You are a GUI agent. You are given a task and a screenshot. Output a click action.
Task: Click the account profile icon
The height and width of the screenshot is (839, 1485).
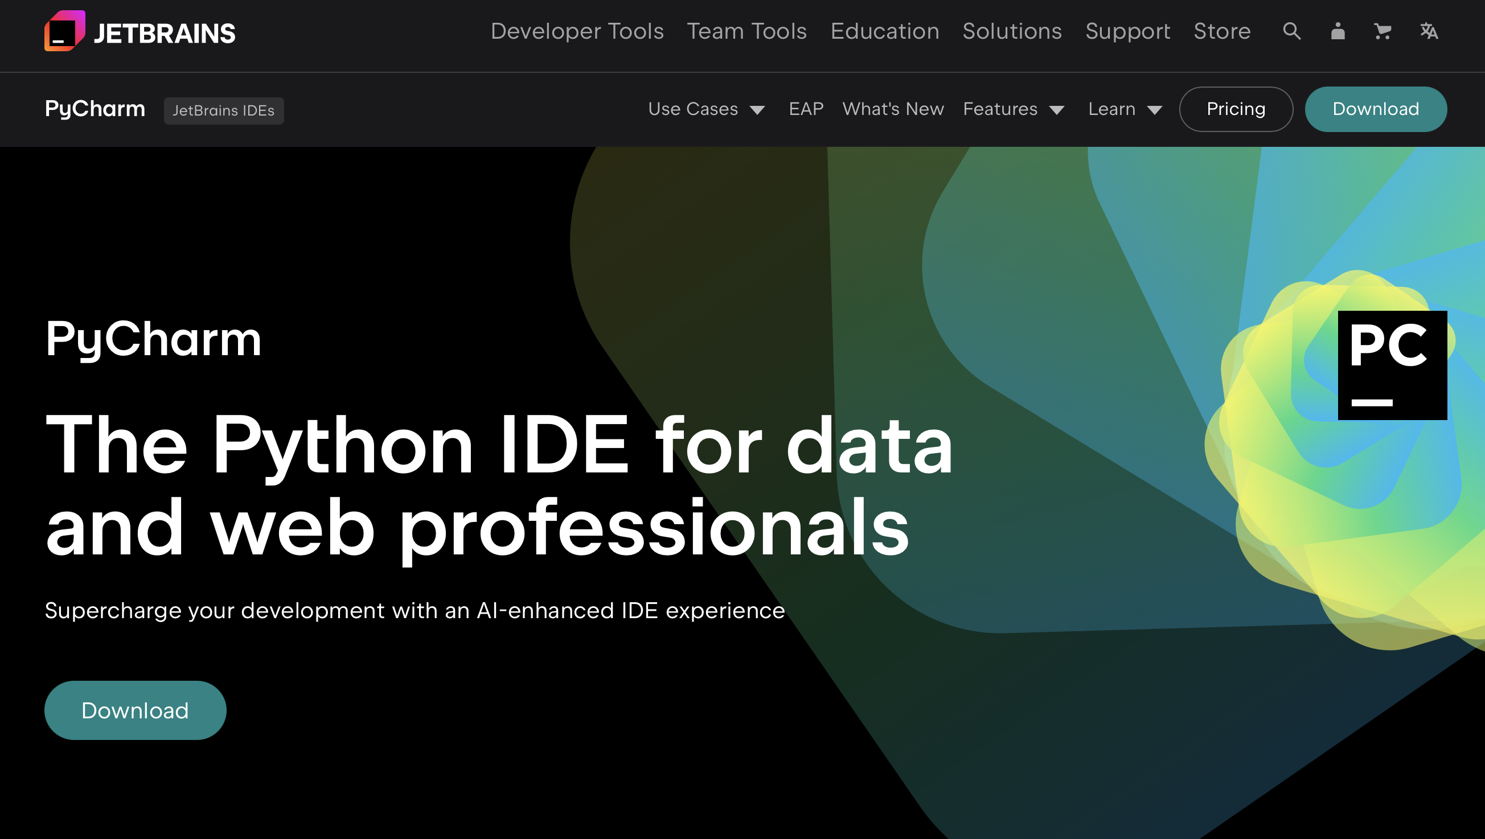1338,31
